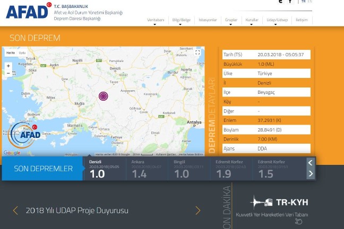Click the AFAD logo in the header
The height and width of the screenshot is (229, 344).
click(x=28, y=11)
